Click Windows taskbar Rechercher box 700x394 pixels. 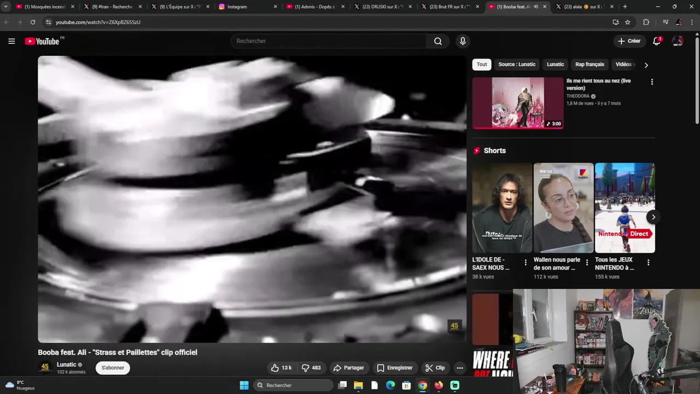coord(294,385)
